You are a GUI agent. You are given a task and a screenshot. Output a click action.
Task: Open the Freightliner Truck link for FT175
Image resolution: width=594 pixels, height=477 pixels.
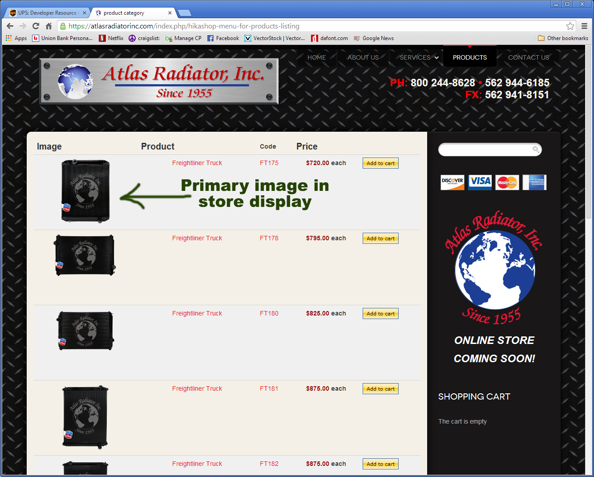click(x=197, y=163)
